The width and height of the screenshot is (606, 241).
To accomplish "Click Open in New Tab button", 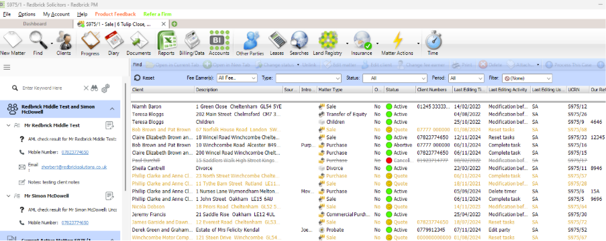I will [x=226, y=65].
